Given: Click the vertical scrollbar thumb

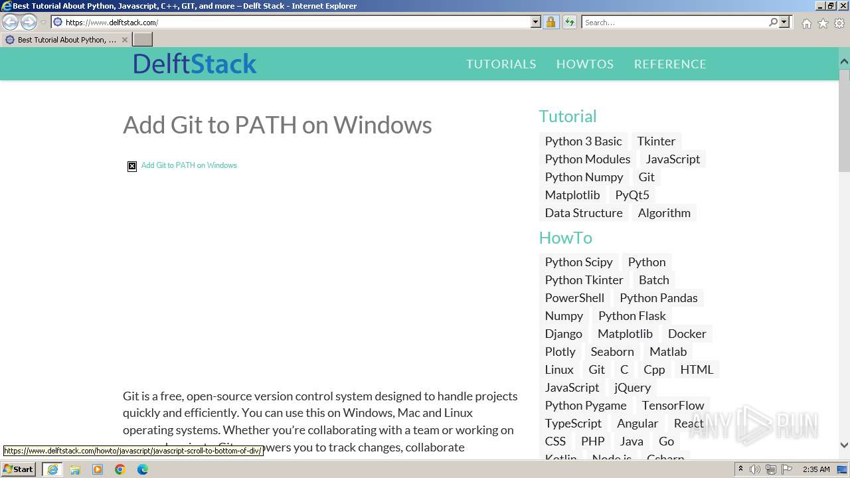Looking at the screenshot, I should coord(844,120).
